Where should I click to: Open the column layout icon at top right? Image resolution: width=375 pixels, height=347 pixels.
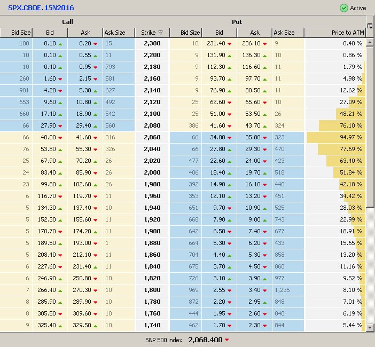370,26
